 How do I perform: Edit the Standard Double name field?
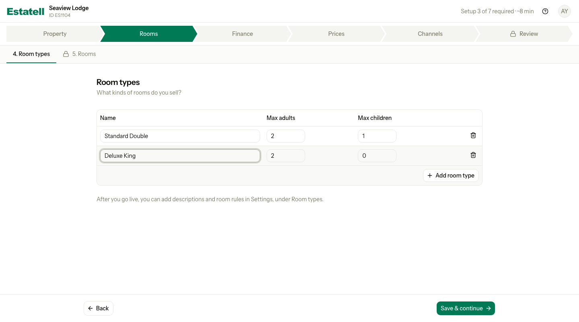coord(180,136)
